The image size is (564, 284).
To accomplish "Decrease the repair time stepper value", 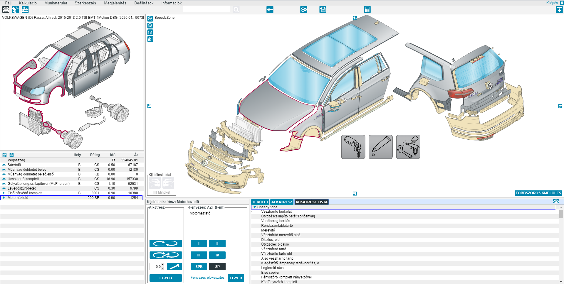I will (162, 268).
